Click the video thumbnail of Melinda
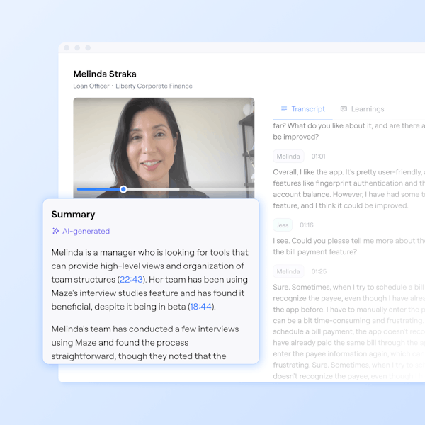 click(164, 148)
